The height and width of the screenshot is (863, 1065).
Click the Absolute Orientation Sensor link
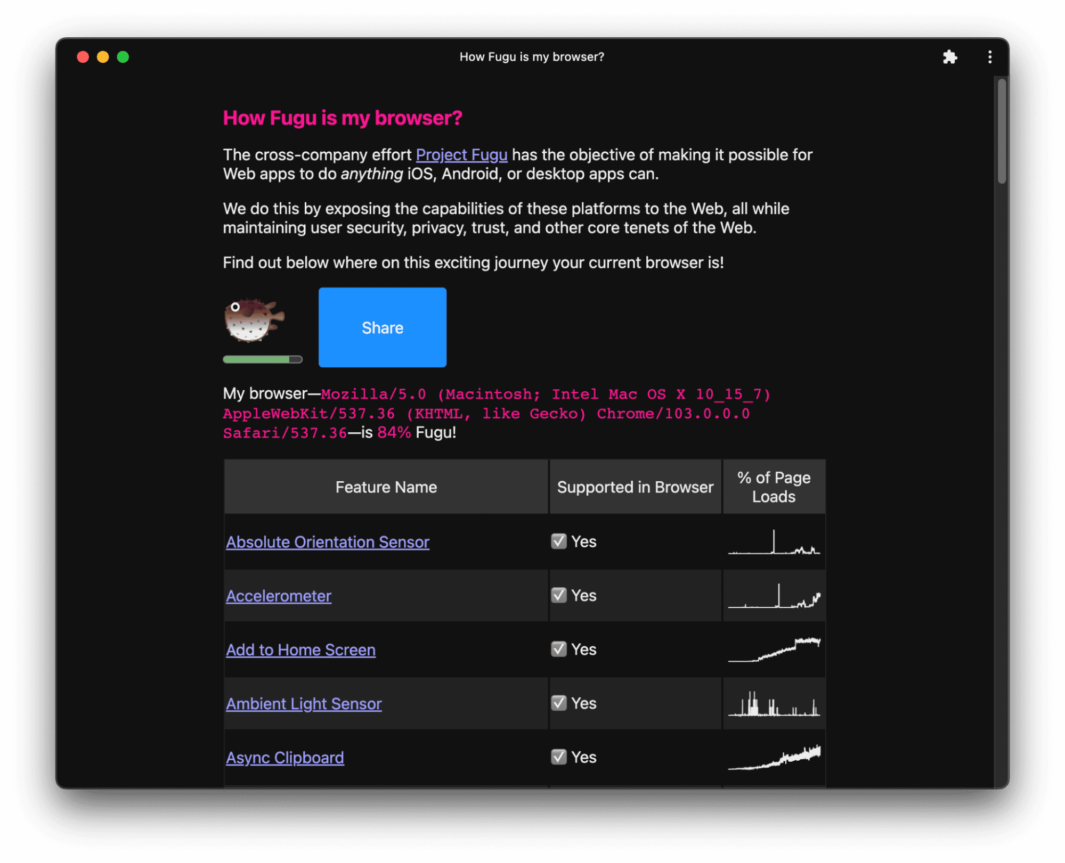(x=327, y=541)
